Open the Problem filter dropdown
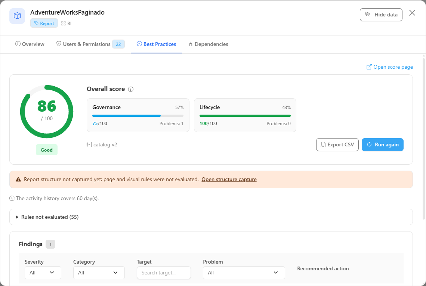 click(244, 273)
